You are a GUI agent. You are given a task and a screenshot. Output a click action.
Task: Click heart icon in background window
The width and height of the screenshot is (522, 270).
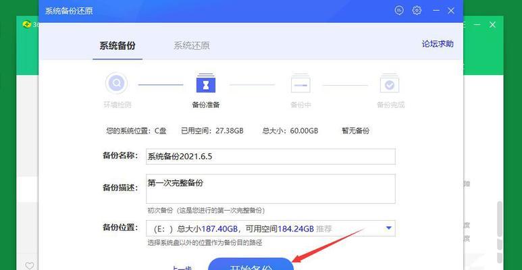[30, 266]
